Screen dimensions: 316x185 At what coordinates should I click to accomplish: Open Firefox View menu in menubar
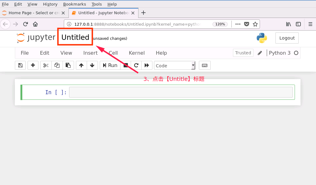pyautogui.click(x=32, y=4)
